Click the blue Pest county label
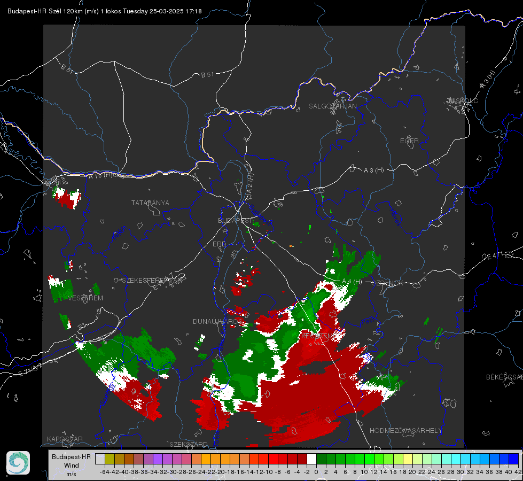Image resolution: width=523 pixels, height=481 pixels. [x=368, y=322]
